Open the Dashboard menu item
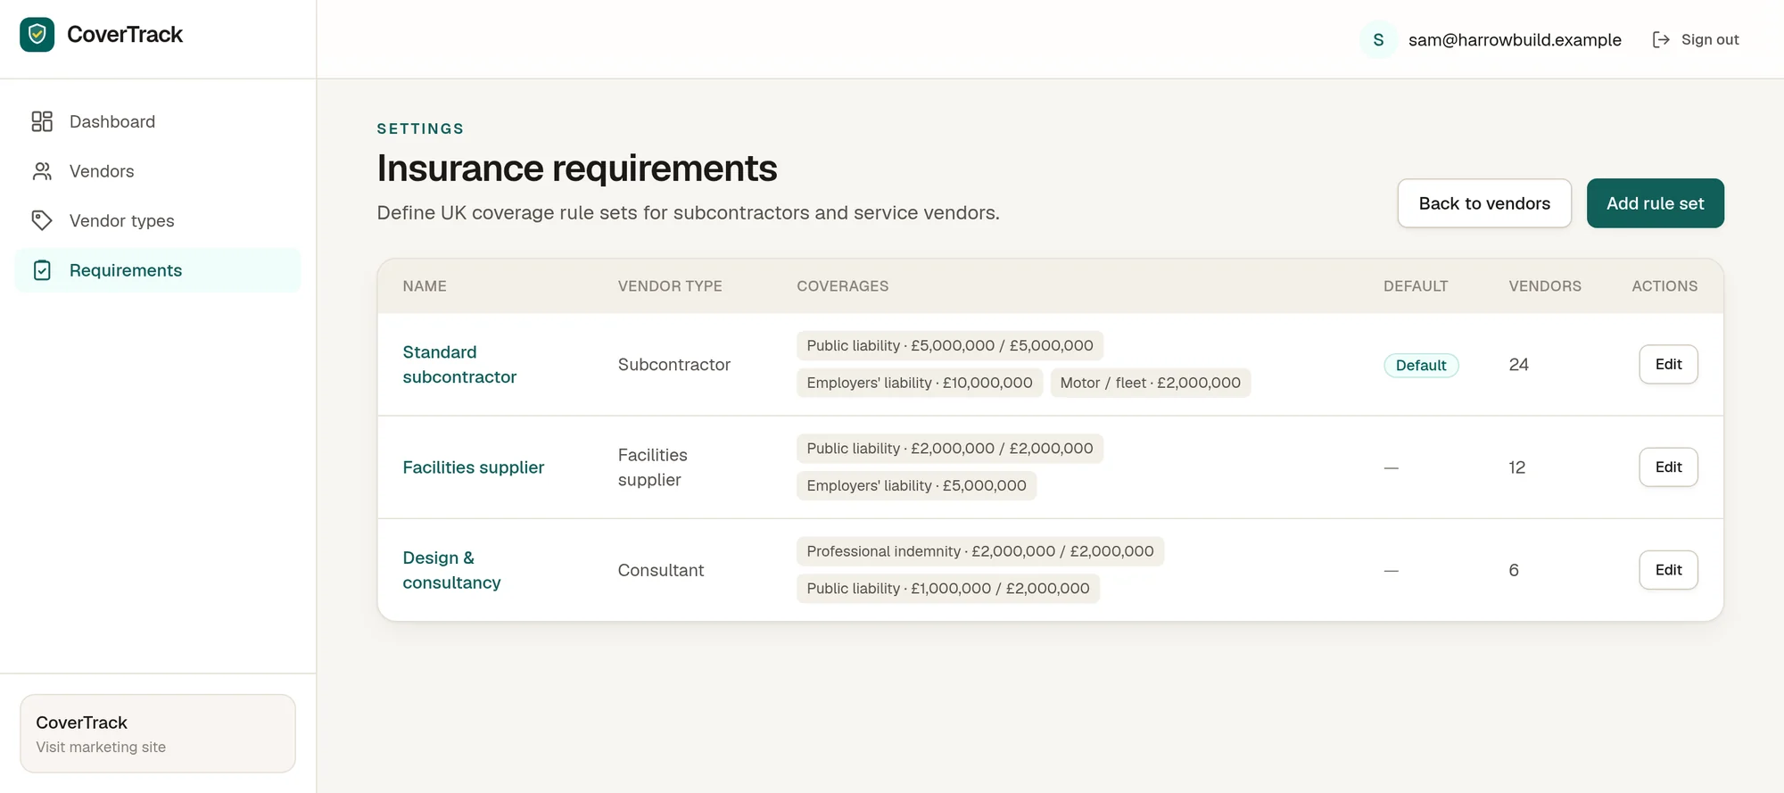 pos(158,121)
